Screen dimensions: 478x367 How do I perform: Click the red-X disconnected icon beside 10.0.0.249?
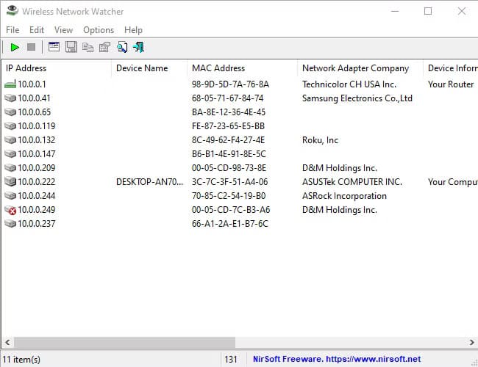(10, 210)
